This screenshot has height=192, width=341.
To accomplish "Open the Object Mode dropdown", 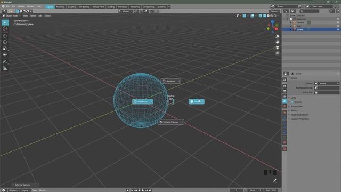I will [x=11, y=15].
